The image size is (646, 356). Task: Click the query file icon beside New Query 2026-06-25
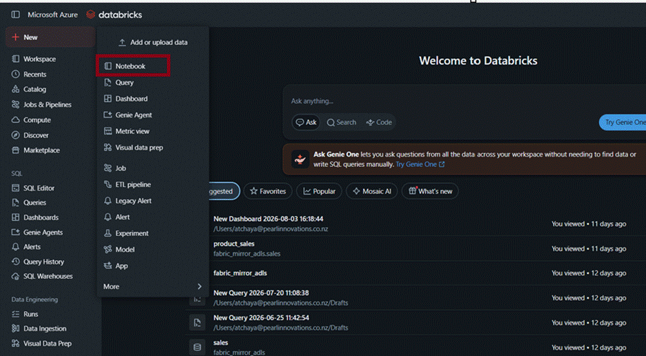[197, 323]
